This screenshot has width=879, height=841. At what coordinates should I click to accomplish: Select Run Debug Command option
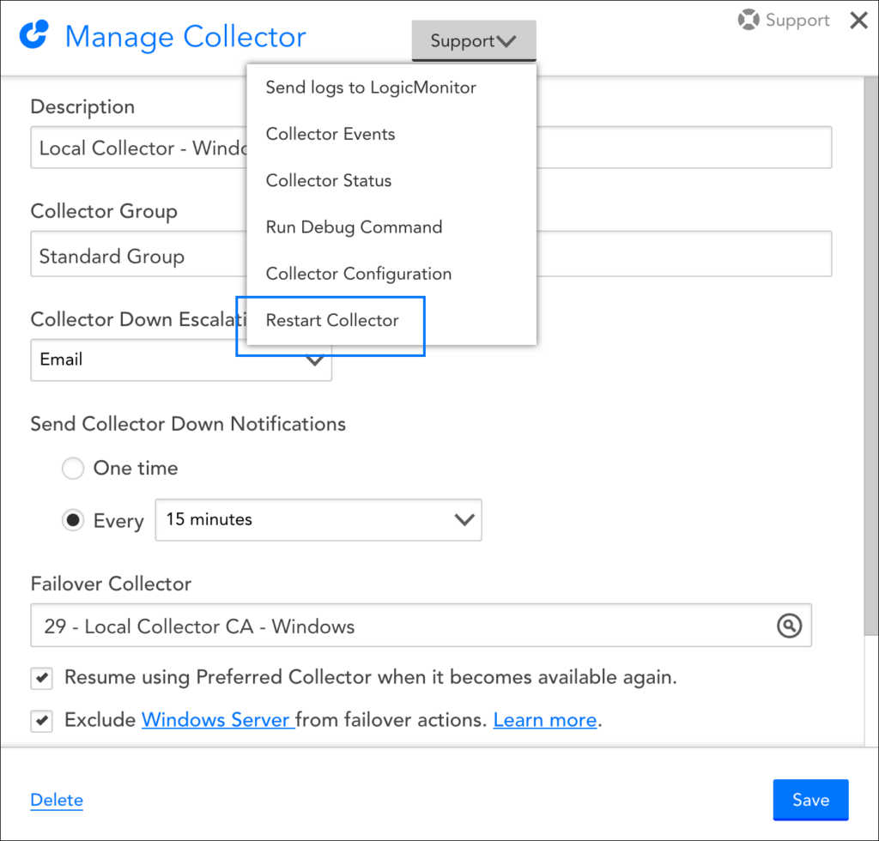(354, 227)
